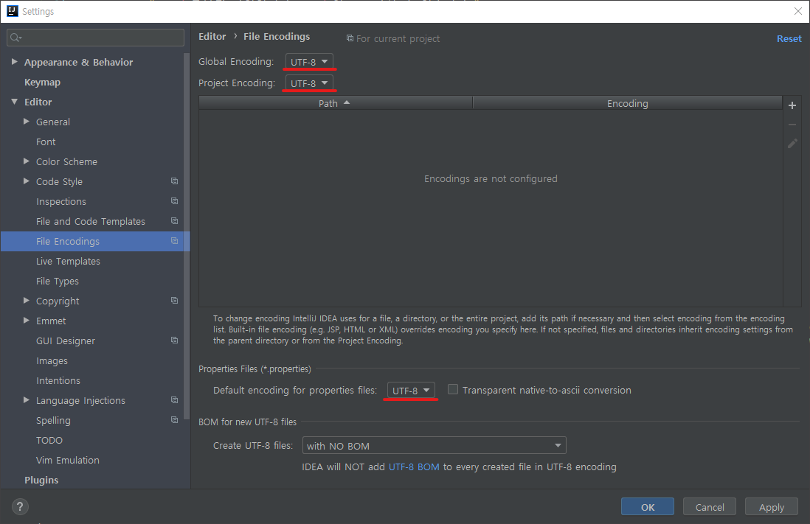Expand the General tree node
The height and width of the screenshot is (524, 810).
pos(27,122)
